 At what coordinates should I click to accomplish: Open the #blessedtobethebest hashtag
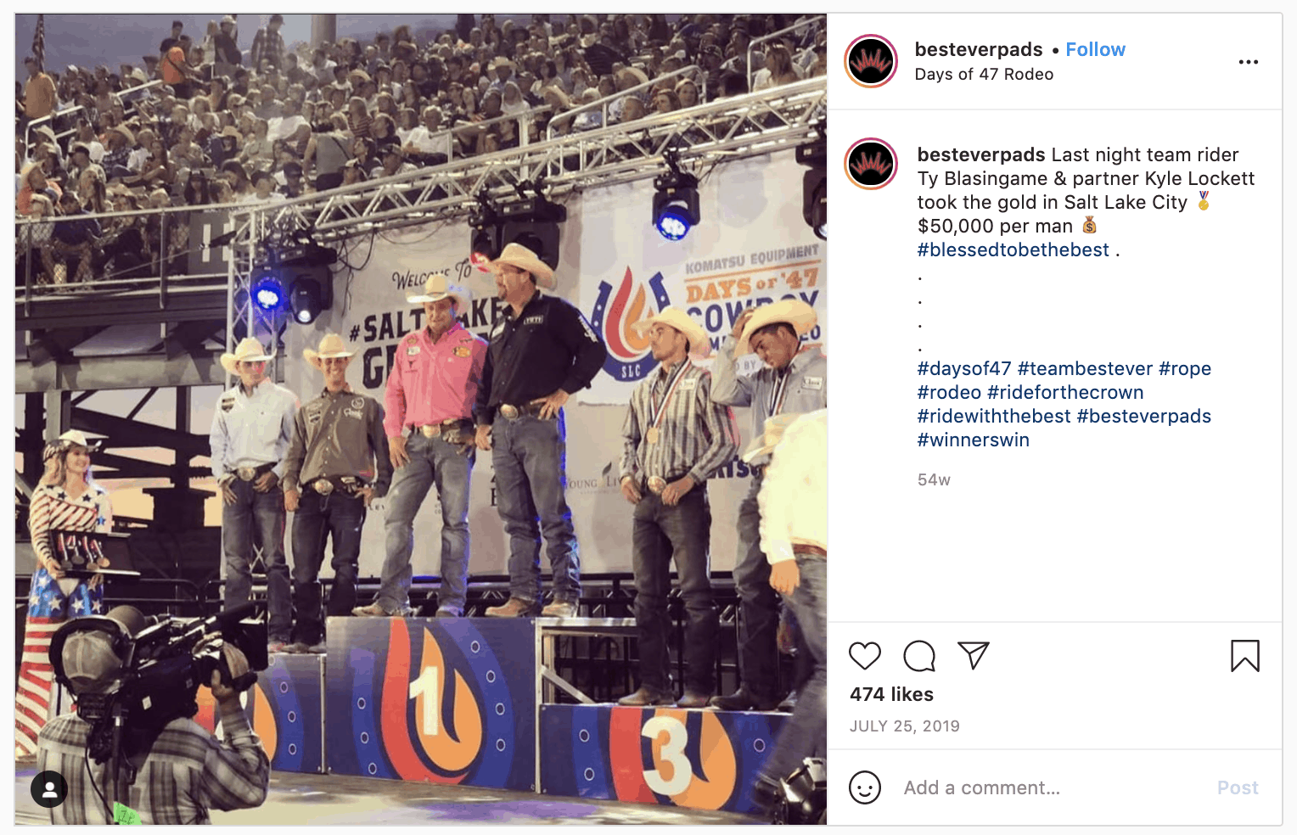click(1013, 249)
